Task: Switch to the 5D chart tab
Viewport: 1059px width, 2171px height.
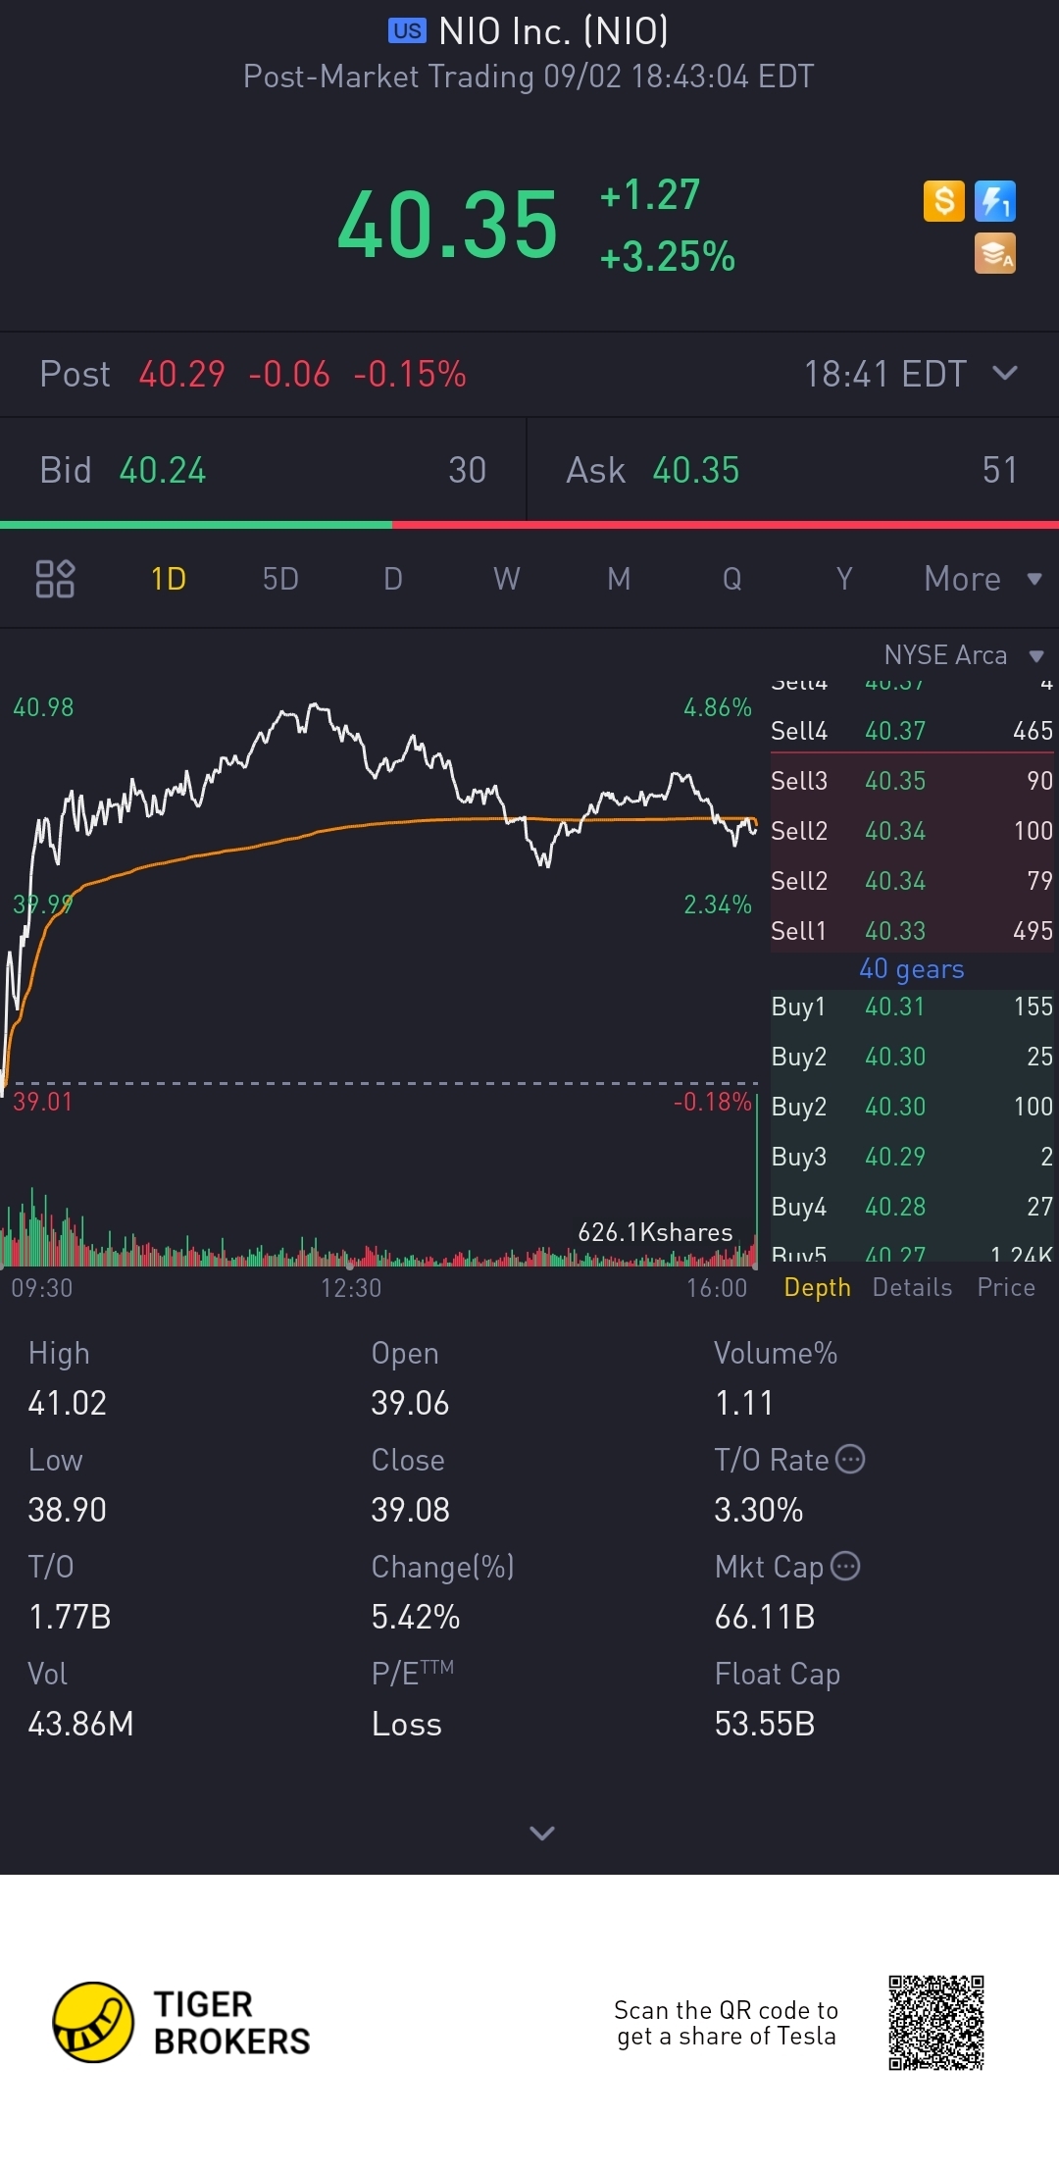Action: click(x=280, y=579)
